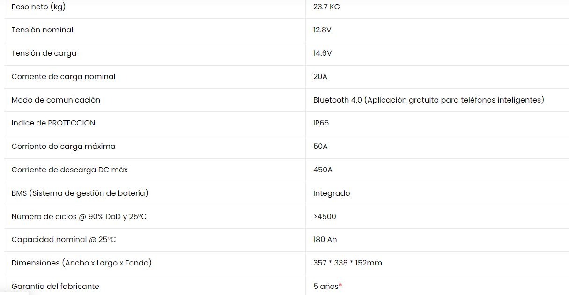Select the 12.8V nominal voltage value
This screenshot has height=295, width=569.
pos(322,30)
